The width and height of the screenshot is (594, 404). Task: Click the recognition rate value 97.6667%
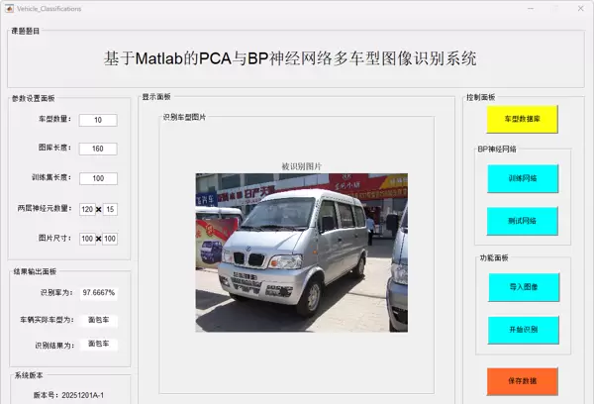pos(98,293)
